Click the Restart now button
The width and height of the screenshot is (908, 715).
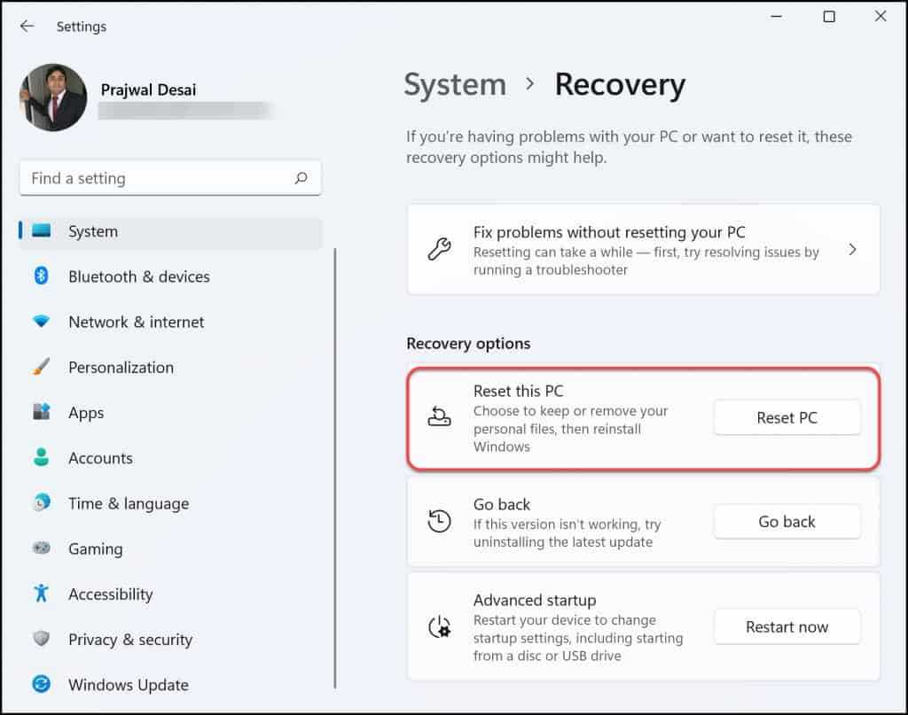click(x=787, y=626)
